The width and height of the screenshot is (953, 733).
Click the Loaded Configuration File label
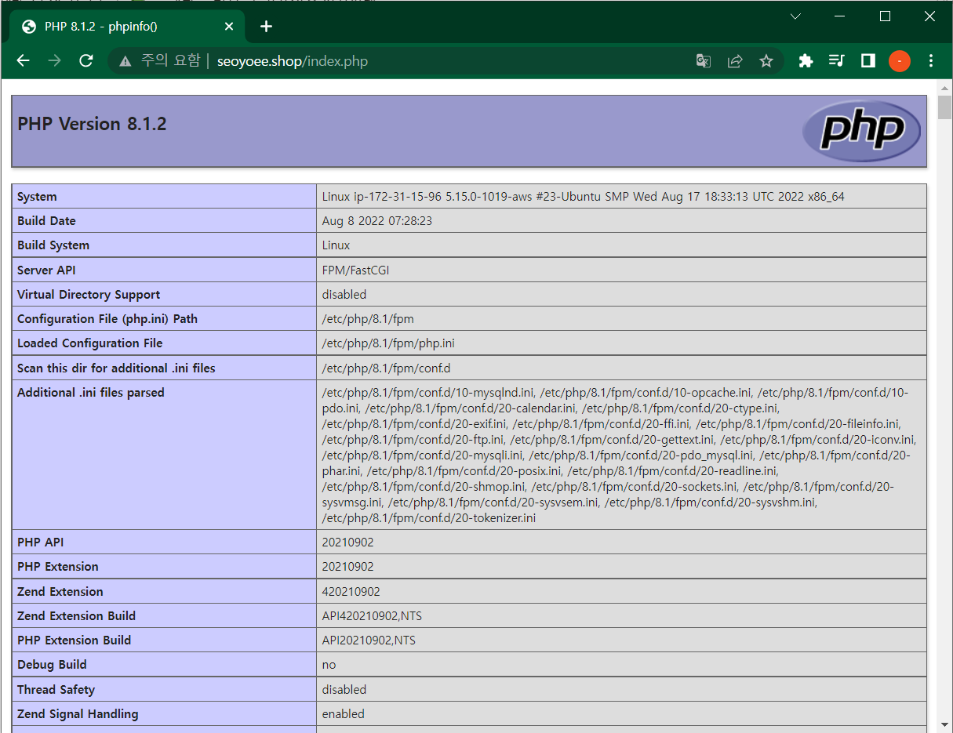[90, 343]
